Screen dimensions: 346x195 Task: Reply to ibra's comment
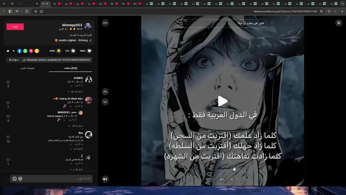71,144
